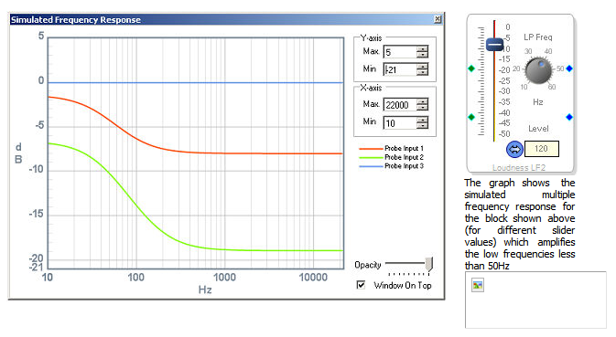This screenshot has width=616, height=337.
Task: Click the Y-axis Min input field
Action: [400, 69]
